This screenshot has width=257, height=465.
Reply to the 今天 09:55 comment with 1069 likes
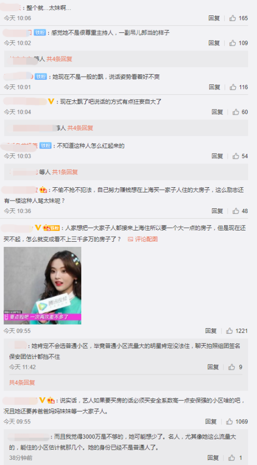(x=211, y=421)
